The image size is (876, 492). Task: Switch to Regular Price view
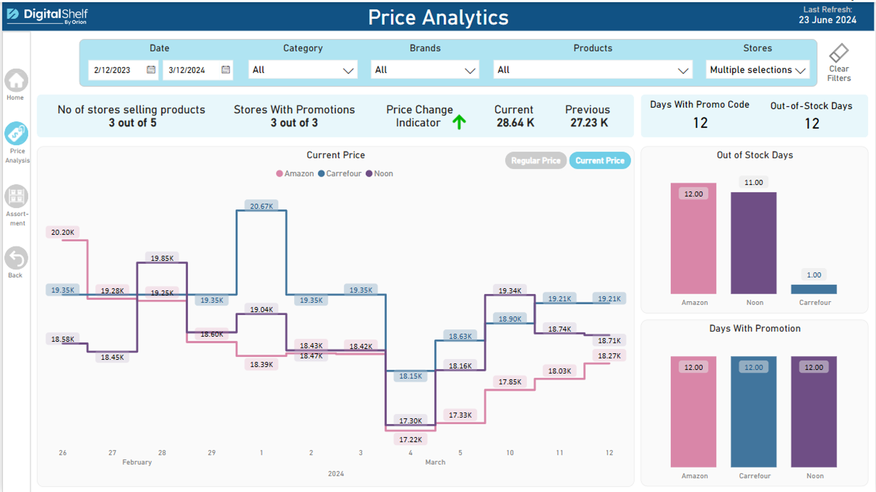click(535, 160)
